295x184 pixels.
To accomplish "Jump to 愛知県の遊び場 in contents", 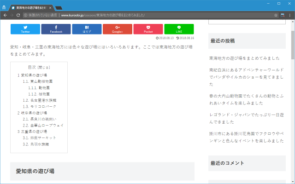I will (x=32, y=75).
